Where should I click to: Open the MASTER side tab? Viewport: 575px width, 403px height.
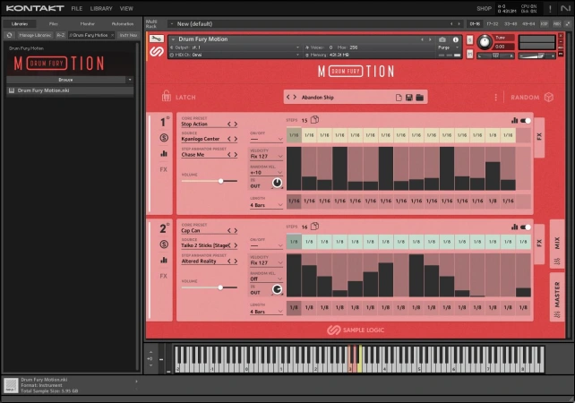pos(557,297)
